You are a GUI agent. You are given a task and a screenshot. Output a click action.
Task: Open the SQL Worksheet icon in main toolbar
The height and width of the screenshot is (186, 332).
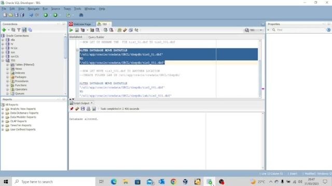pos(68,15)
